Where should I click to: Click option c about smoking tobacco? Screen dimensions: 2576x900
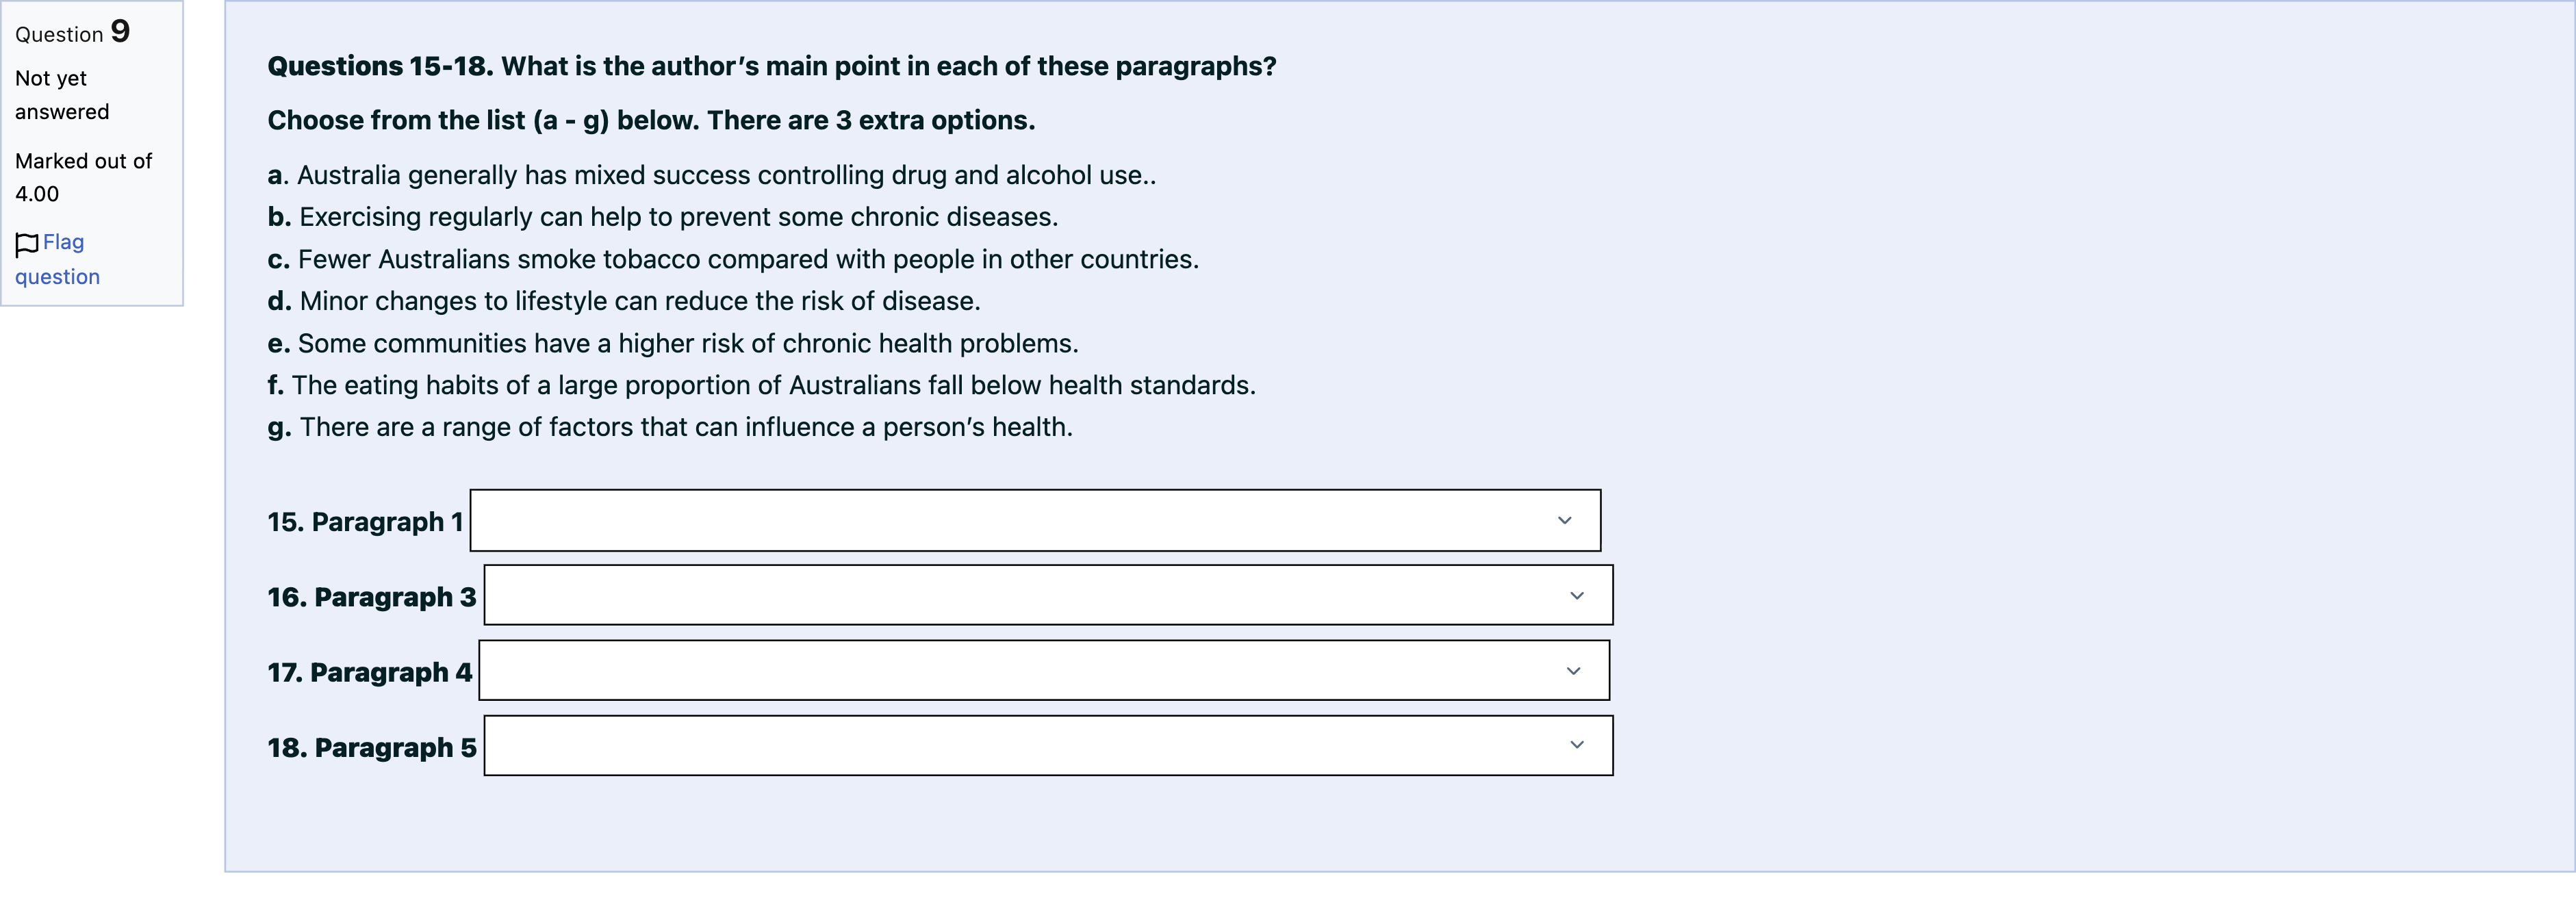[x=732, y=259]
